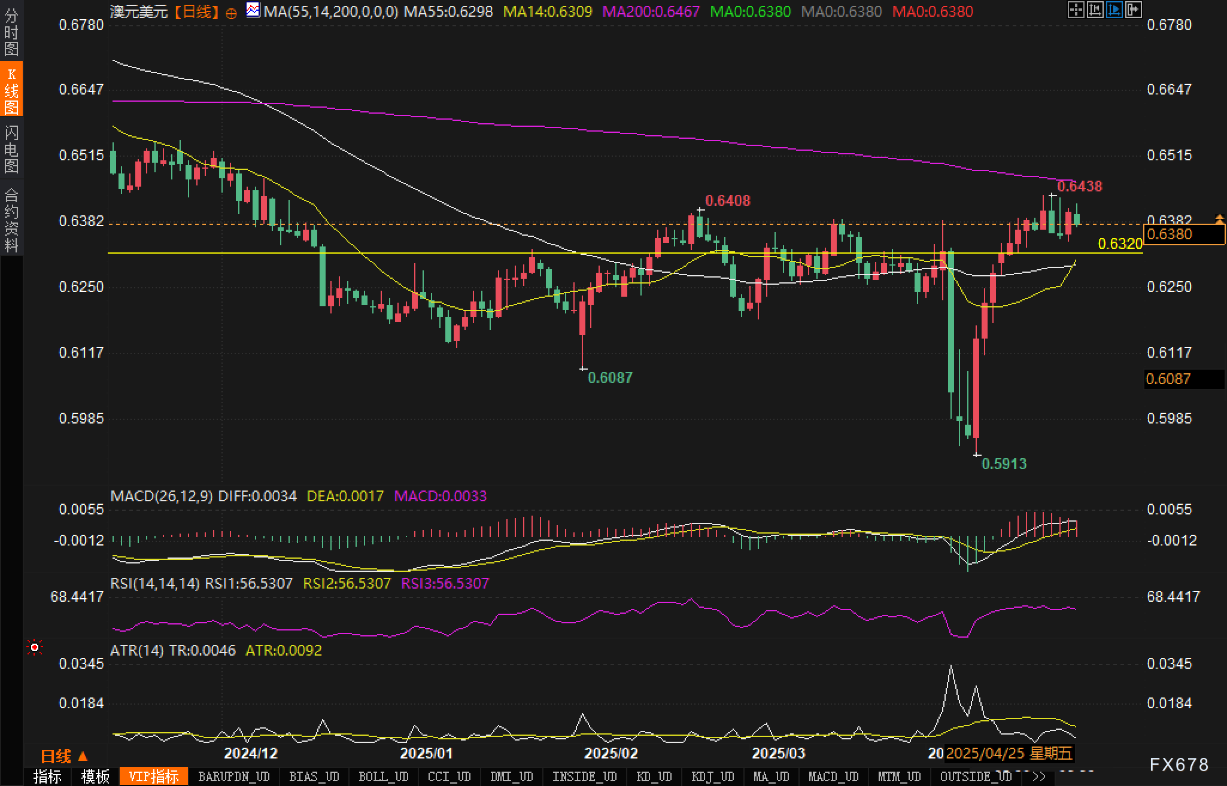Viewport: 1227px width, 786px height.
Task: Click the orange circle plus icon beside 日线
Action: [231, 13]
